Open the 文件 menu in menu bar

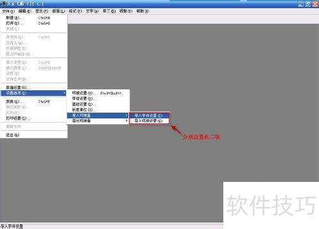pos(8,11)
